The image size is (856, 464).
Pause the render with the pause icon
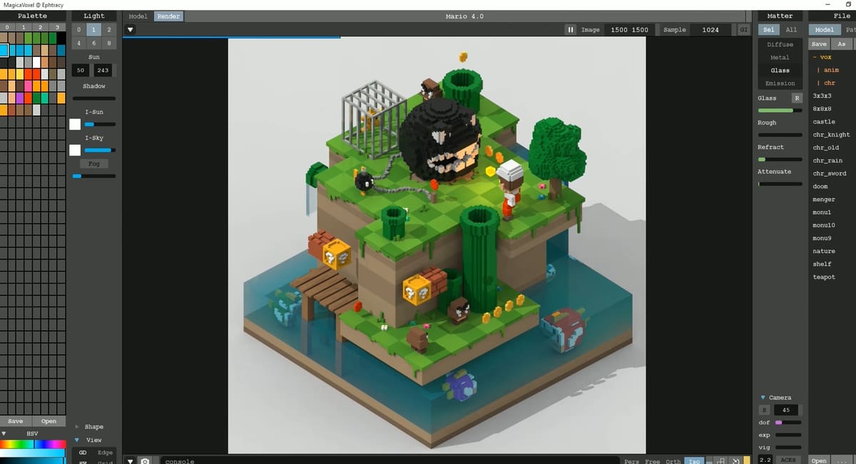tap(571, 30)
